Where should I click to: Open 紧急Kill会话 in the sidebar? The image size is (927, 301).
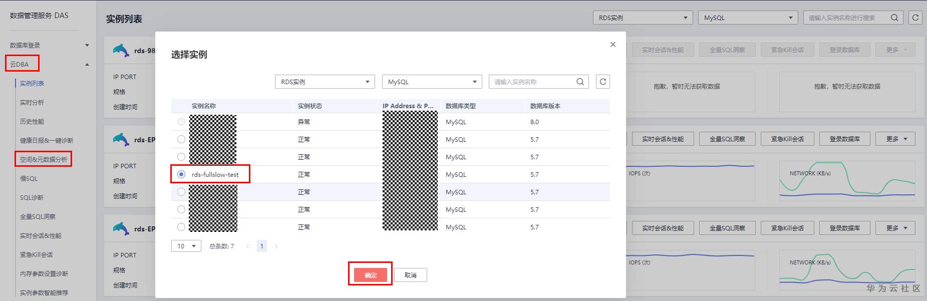36,254
